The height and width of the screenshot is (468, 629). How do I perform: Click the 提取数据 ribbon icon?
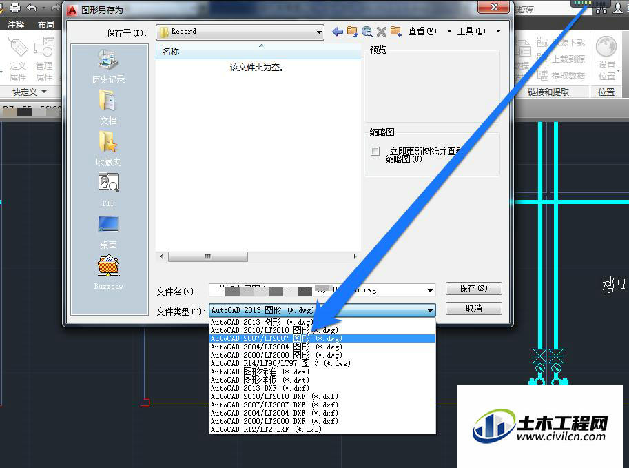561,75
